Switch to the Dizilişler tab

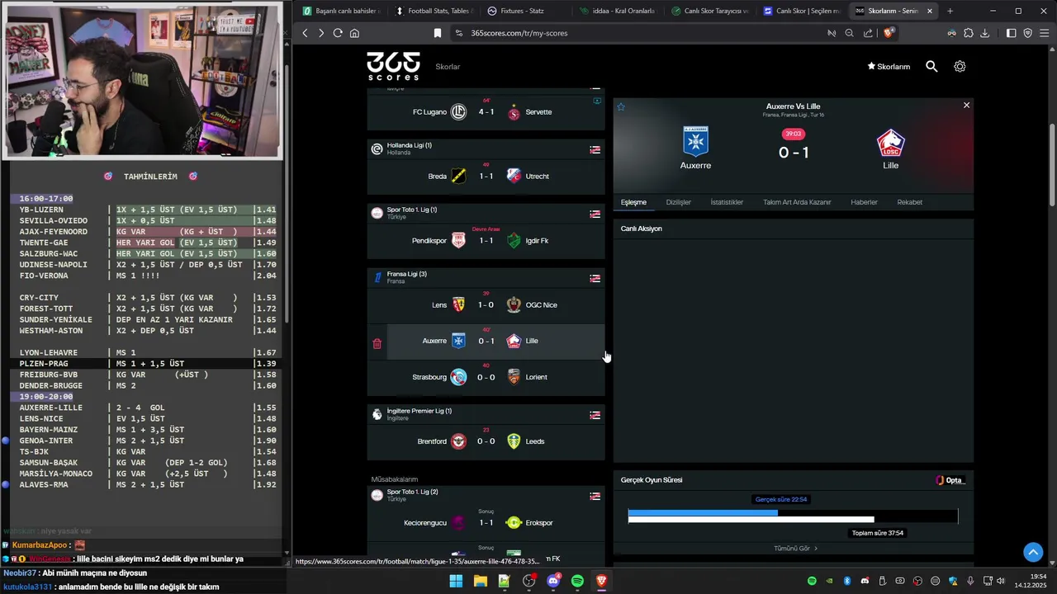[678, 202]
